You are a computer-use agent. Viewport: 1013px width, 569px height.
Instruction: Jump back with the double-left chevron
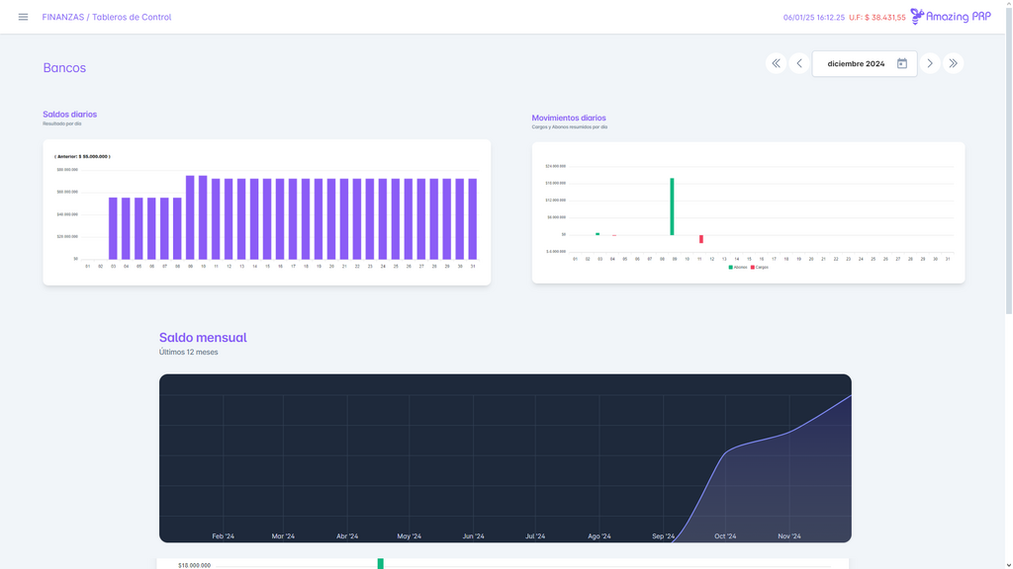776,63
